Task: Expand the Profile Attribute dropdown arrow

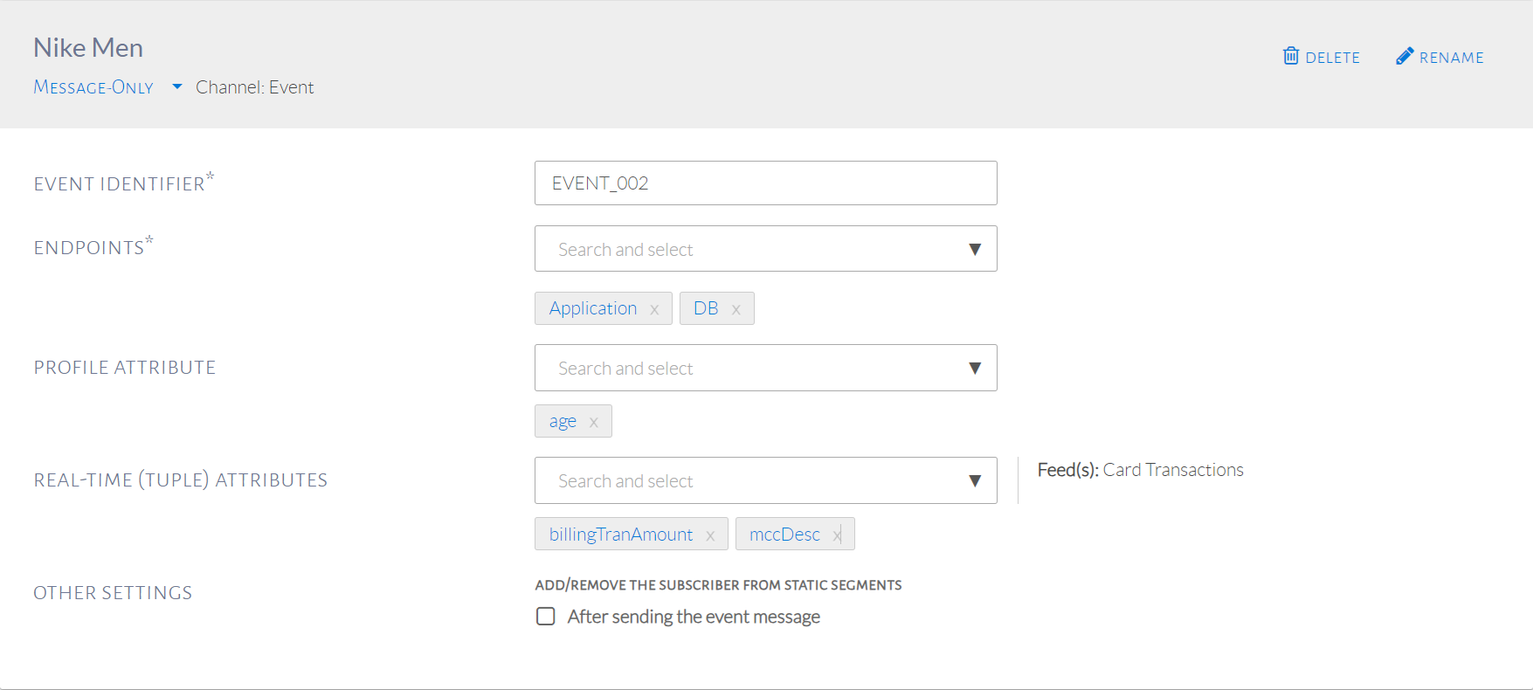Action: [x=975, y=369]
